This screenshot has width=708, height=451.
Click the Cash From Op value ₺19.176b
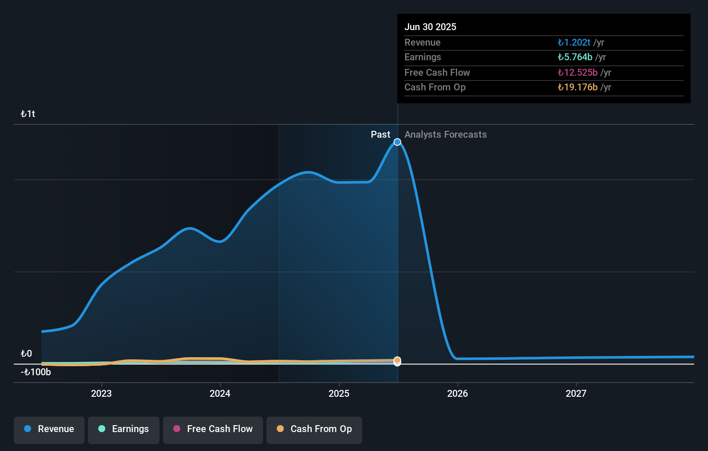(577, 87)
